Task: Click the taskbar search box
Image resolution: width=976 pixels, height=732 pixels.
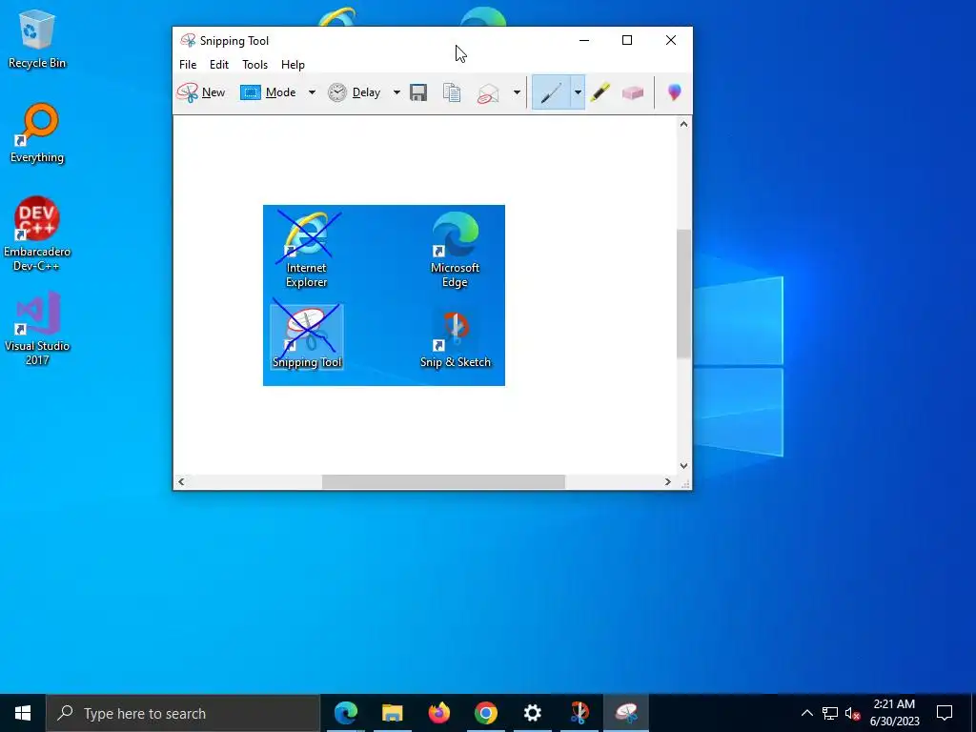Action: click(x=183, y=713)
